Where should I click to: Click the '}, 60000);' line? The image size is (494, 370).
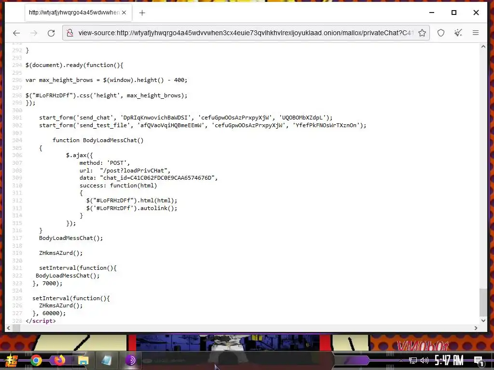[49, 313]
